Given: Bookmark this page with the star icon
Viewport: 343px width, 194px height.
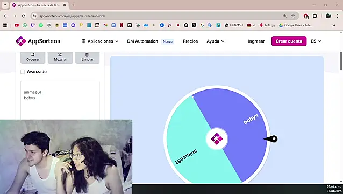Looking at the screenshot, I should pos(293,16).
